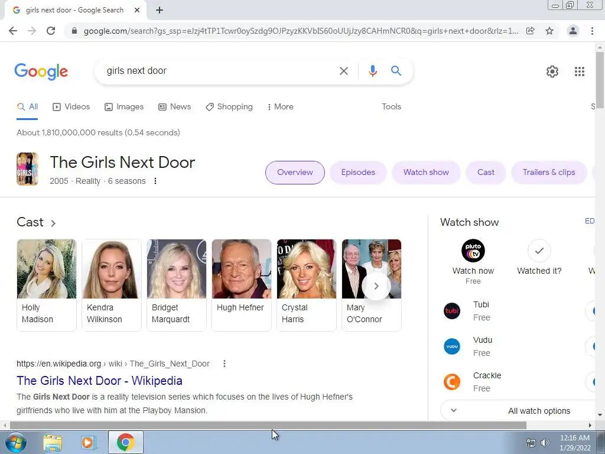Viewport: 605px width, 454px height.
Task: Switch to the Images tab
Action: (124, 107)
